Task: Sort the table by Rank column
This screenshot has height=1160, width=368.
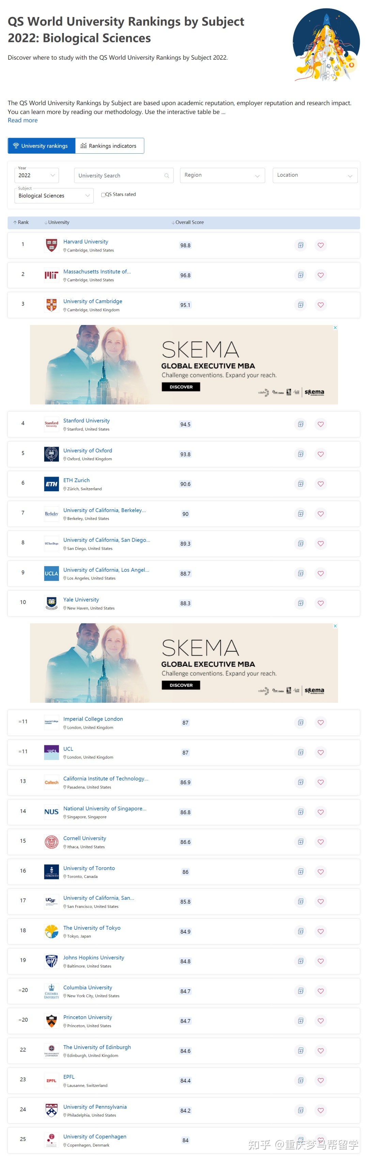Action: (21, 222)
